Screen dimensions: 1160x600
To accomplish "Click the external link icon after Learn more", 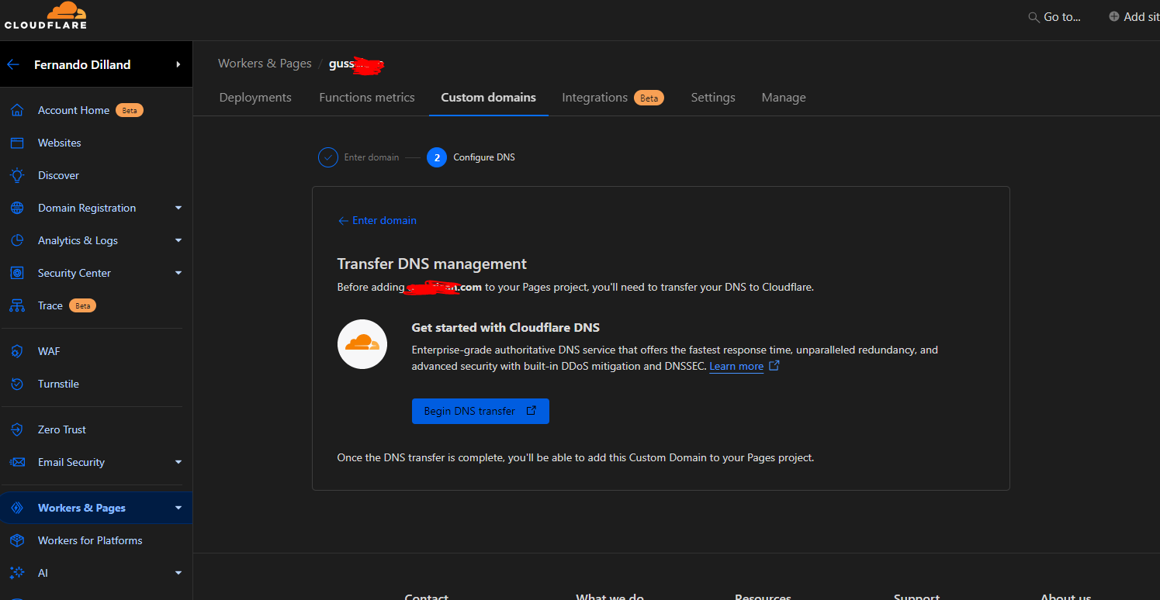I will 774,366.
